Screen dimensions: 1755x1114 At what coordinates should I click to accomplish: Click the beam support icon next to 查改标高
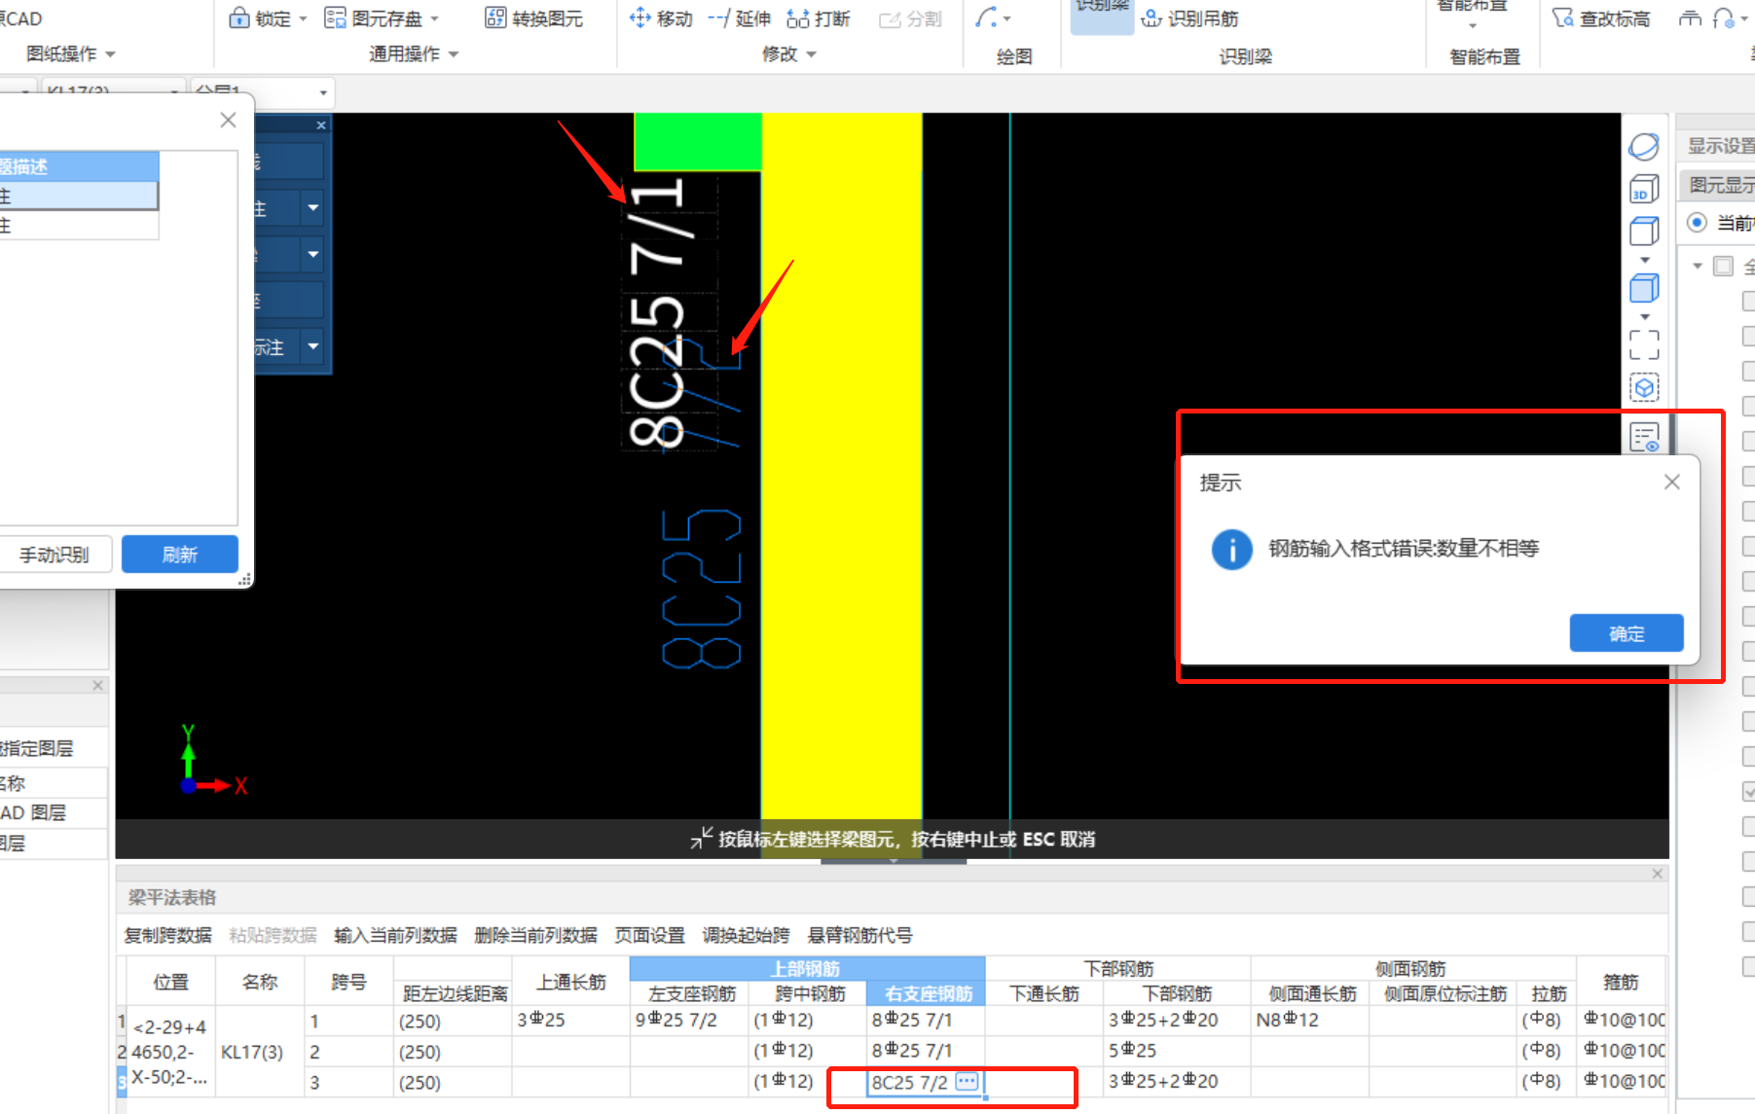[1690, 18]
